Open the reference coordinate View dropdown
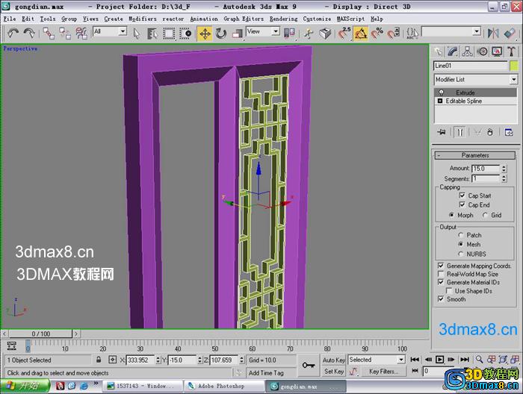 [x=276, y=31]
